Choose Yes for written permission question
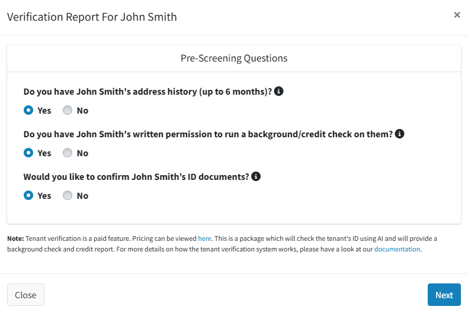This screenshot has height=313, width=468. click(28, 153)
